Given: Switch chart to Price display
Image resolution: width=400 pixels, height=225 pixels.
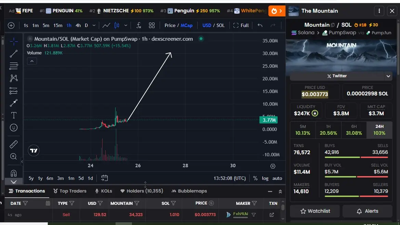Looking at the screenshot, I should click(170, 25).
